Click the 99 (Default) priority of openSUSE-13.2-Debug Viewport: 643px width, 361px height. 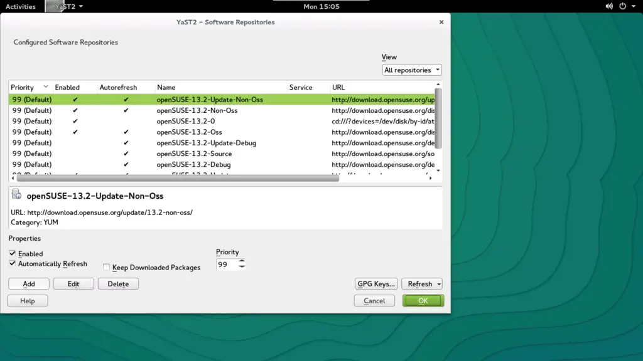click(x=32, y=165)
